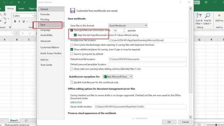Toggle Underline formatting in ribbon
This screenshot has width=224, height=126.
pos(24,21)
